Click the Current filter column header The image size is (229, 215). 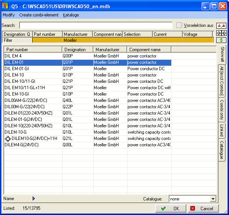(168, 34)
